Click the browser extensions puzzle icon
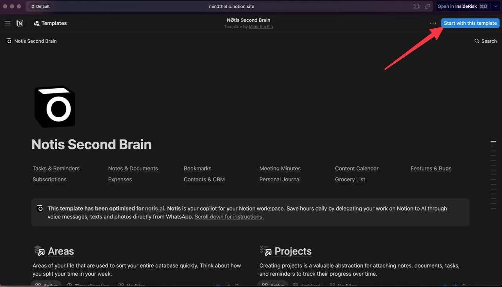 point(417,6)
